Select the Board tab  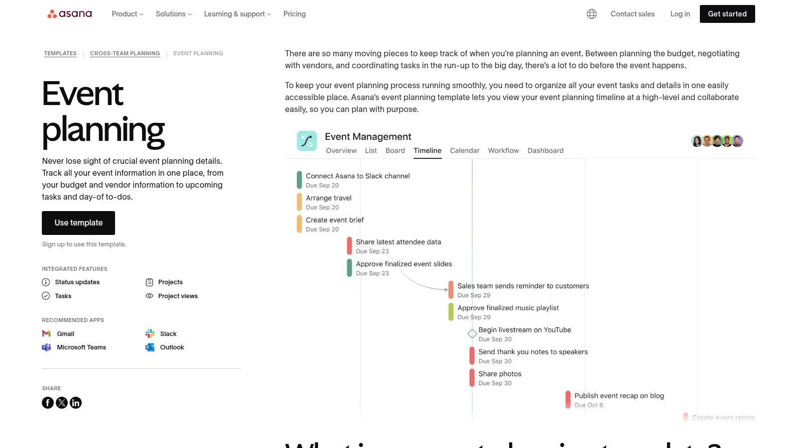(395, 150)
